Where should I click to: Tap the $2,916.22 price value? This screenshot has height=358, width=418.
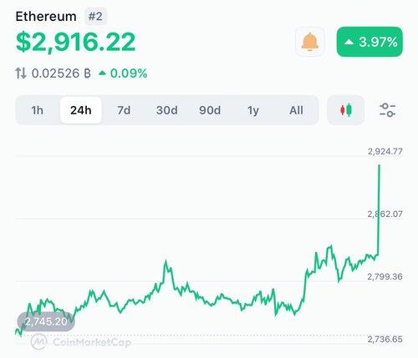[x=75, y=42]
